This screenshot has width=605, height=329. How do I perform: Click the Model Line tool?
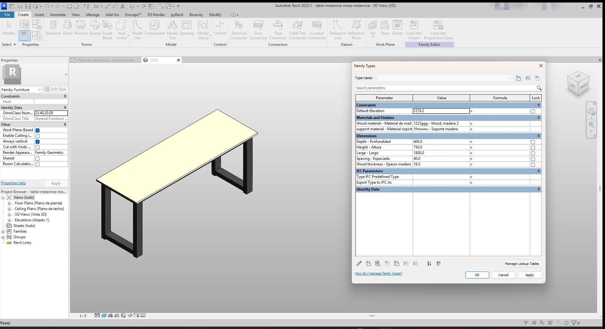click(137, 30)
